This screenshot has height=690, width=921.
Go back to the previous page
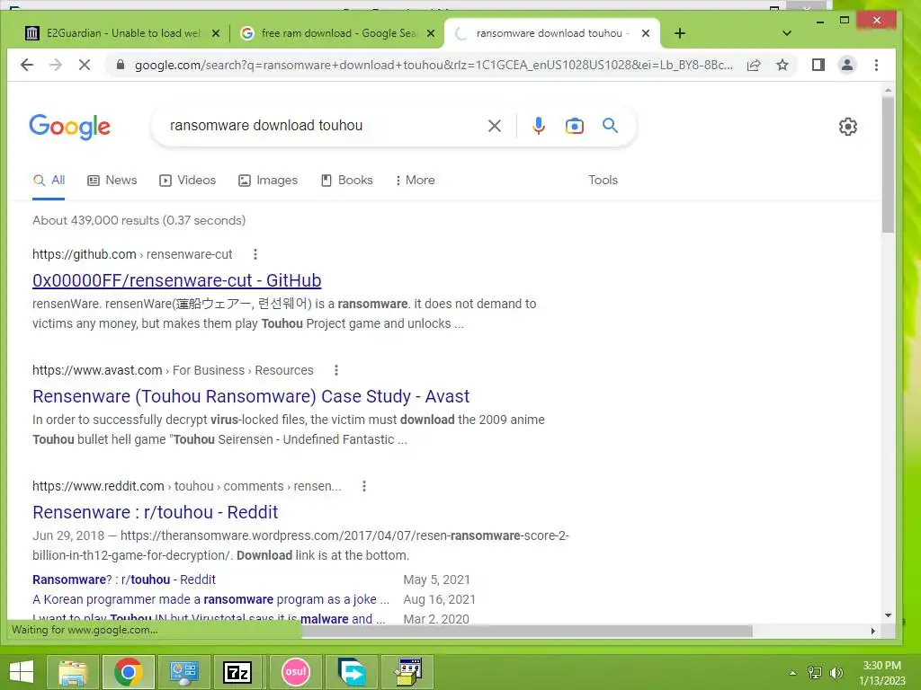tap(27, 65)
